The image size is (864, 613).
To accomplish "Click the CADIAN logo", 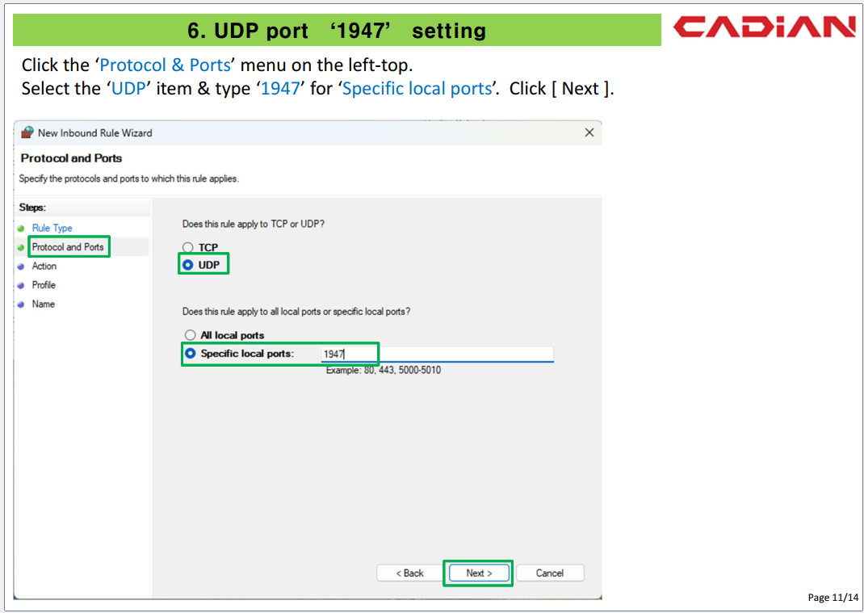I will [764, 27].
